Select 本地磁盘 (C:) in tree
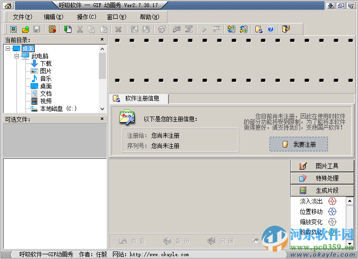The height and width of the screenshot is (259, 358). click(58, 109)
